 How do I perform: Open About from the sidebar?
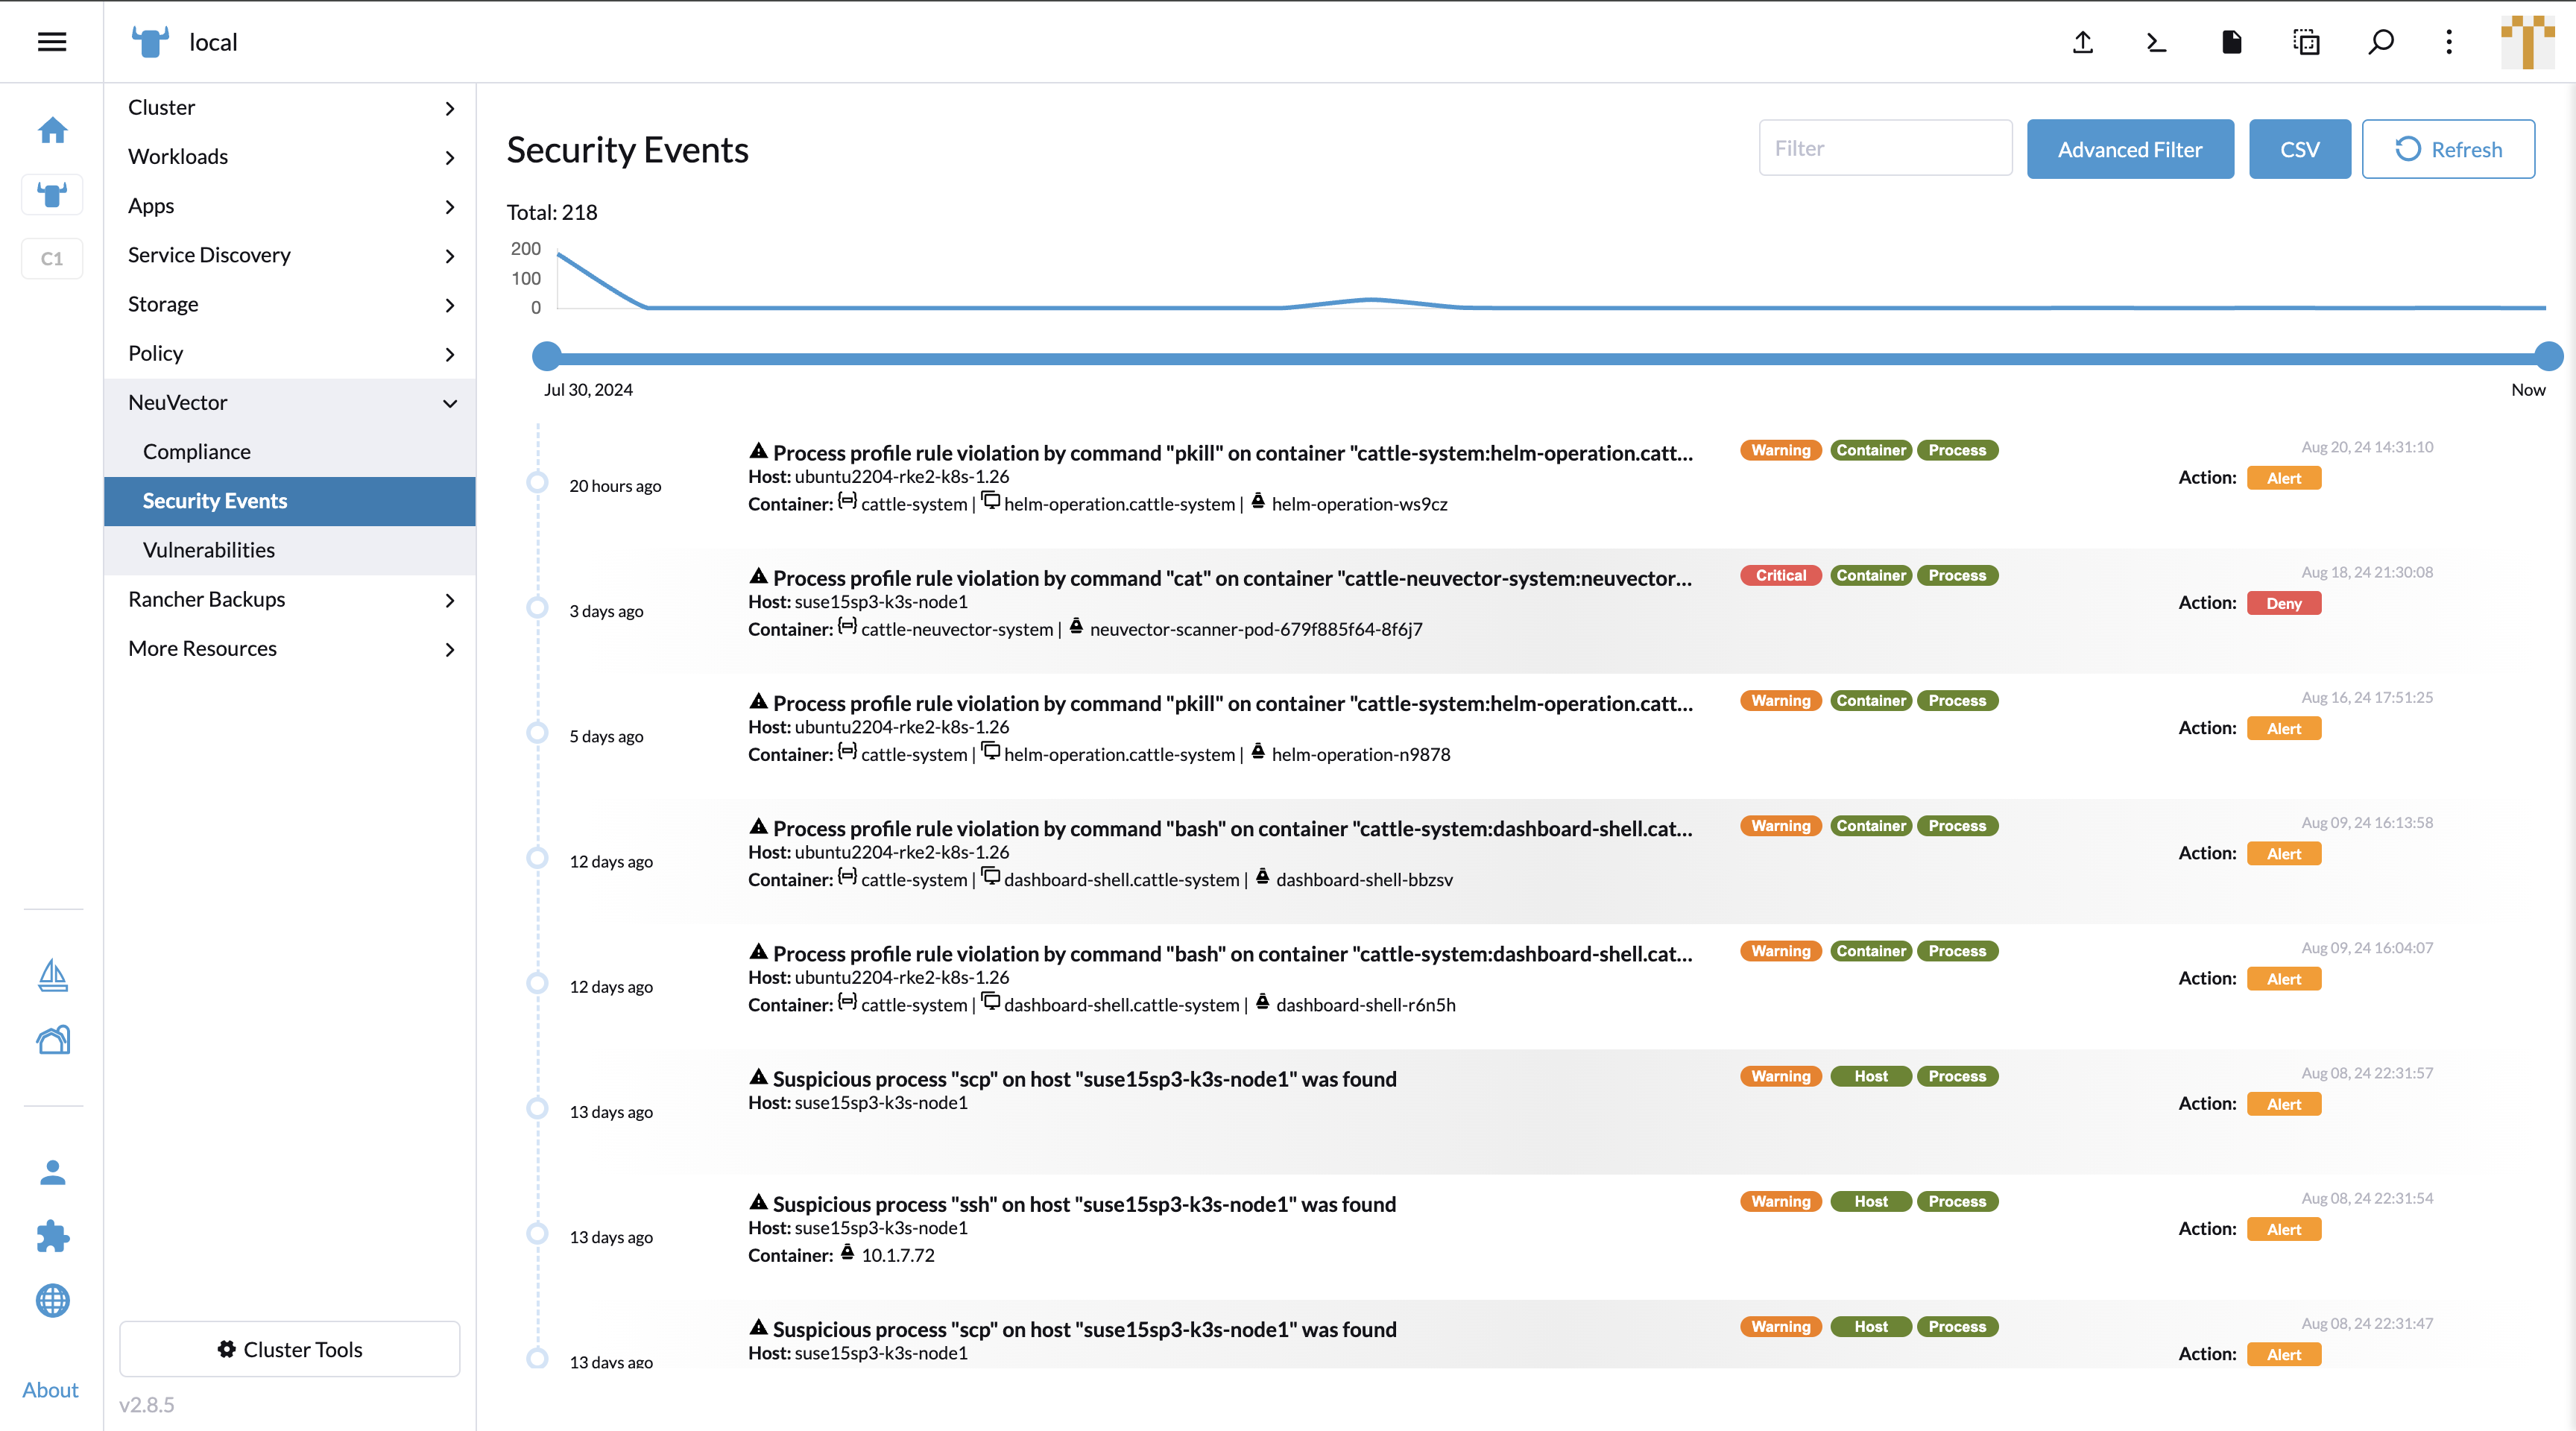49,1389
